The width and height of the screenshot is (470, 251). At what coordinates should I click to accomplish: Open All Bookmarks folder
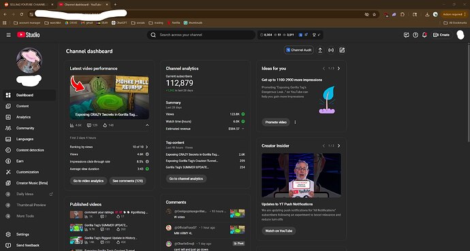pos(455,22)
